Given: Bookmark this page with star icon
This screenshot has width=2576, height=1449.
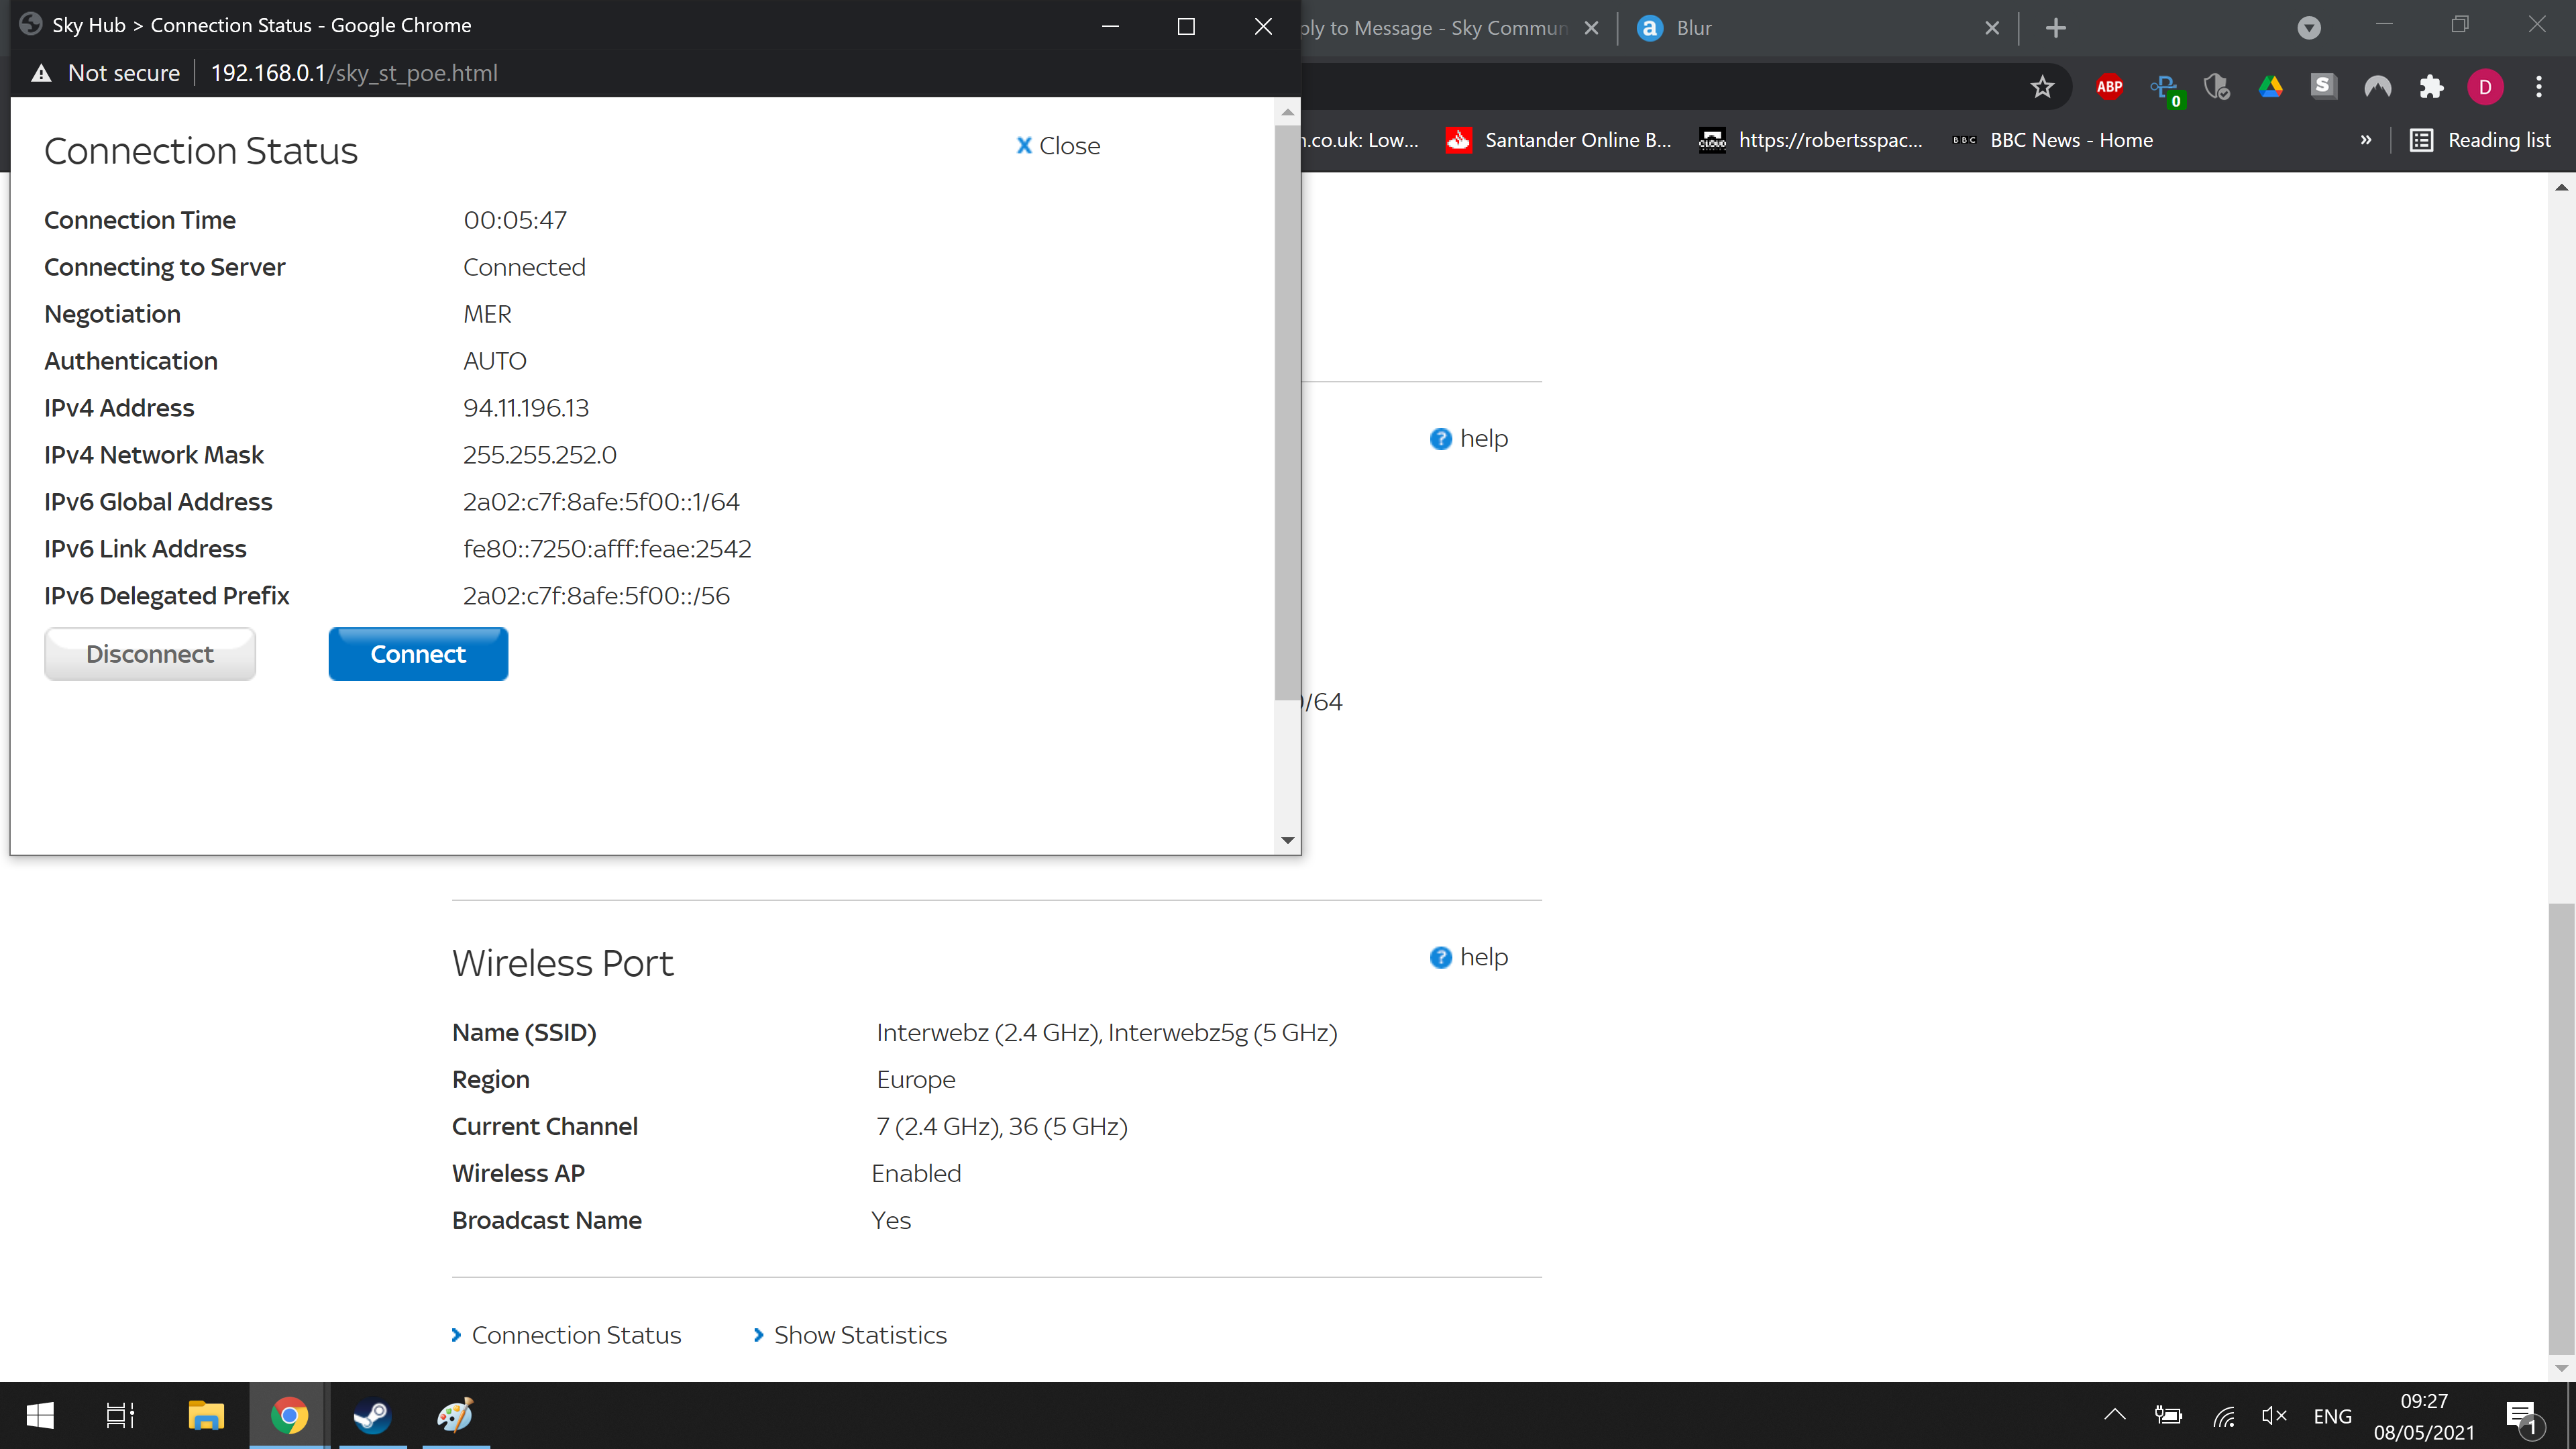Looking at the screenshot, I should coord(2042,87).
